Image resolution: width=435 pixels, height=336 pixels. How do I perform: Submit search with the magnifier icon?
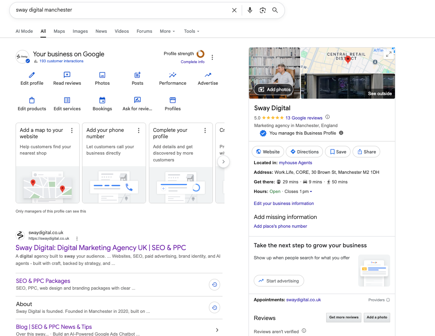(275, 10)
